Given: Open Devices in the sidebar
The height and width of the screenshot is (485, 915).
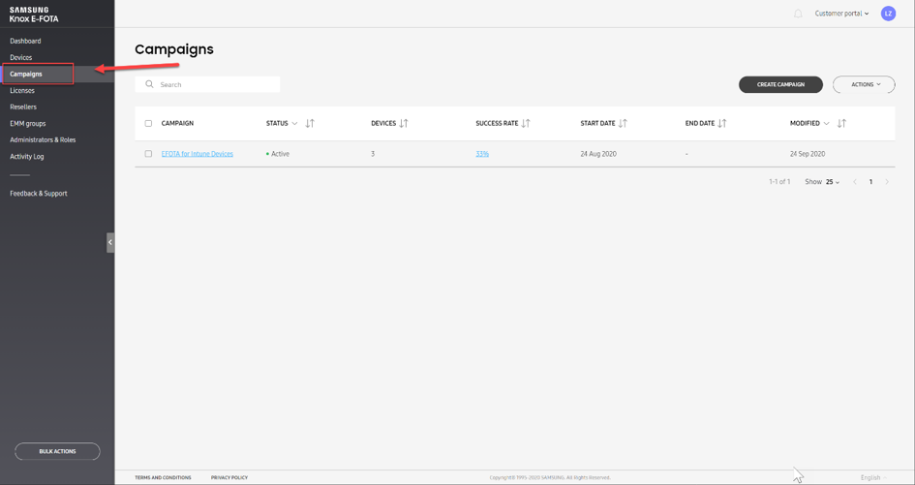Looking at the screenshot, I should (x=21, y=57).
